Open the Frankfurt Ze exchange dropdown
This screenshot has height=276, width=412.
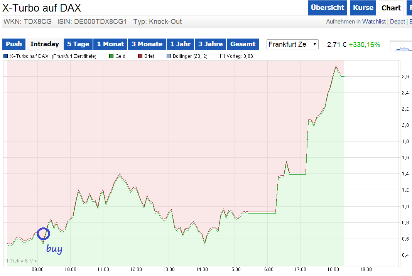tap(292, 44)
